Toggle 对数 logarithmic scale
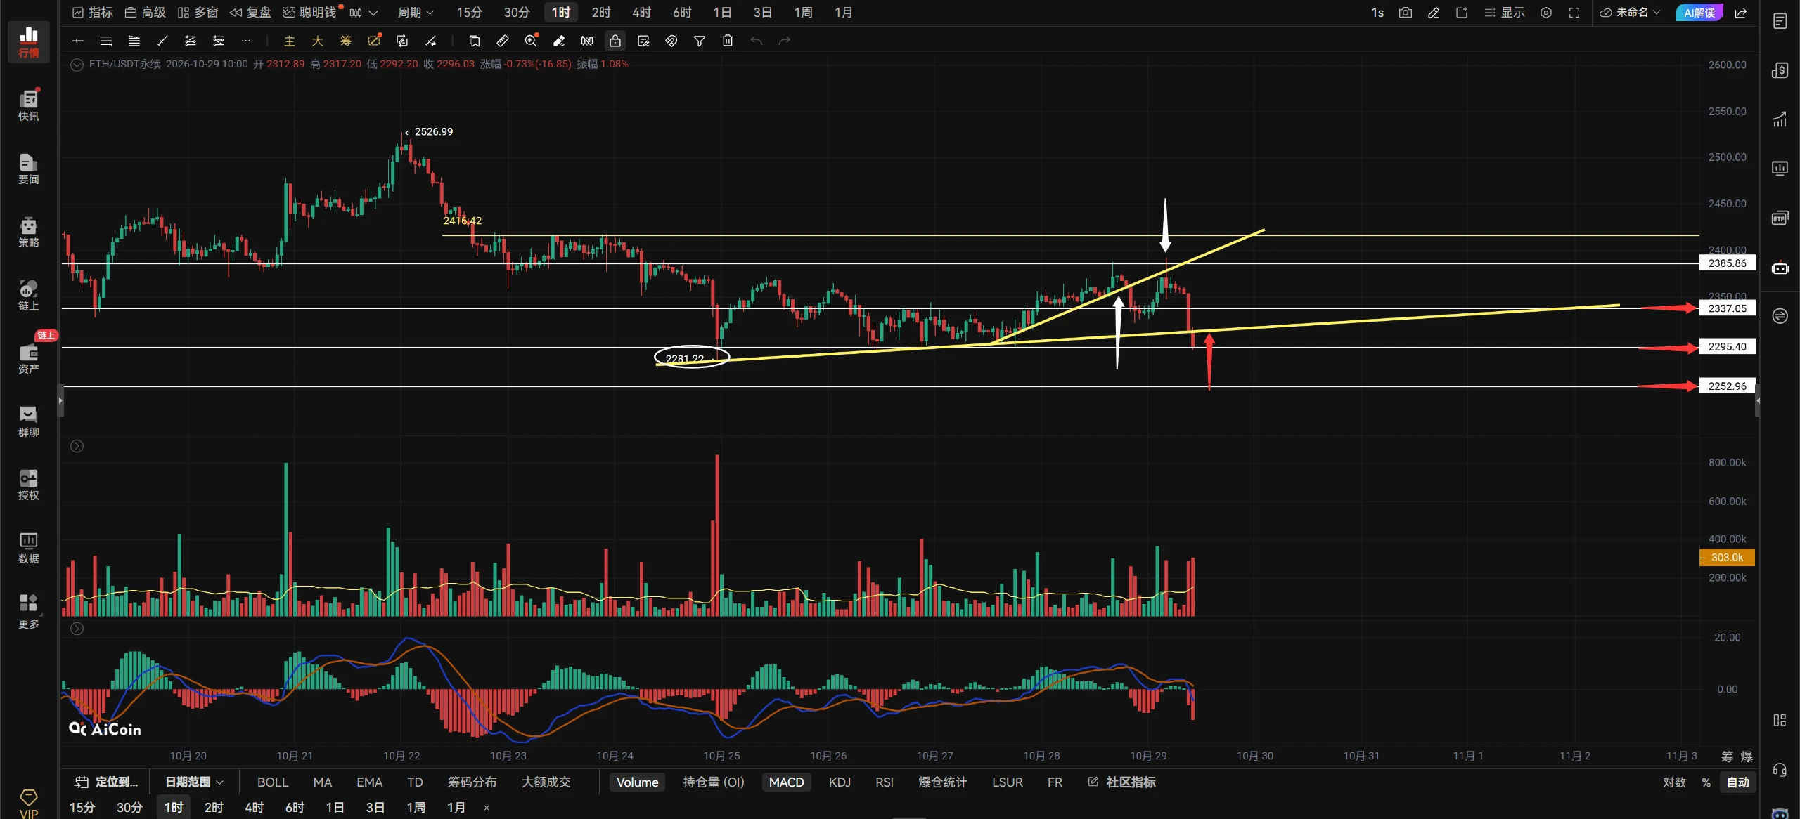 pyautogui.click(x=1674, y=782)
